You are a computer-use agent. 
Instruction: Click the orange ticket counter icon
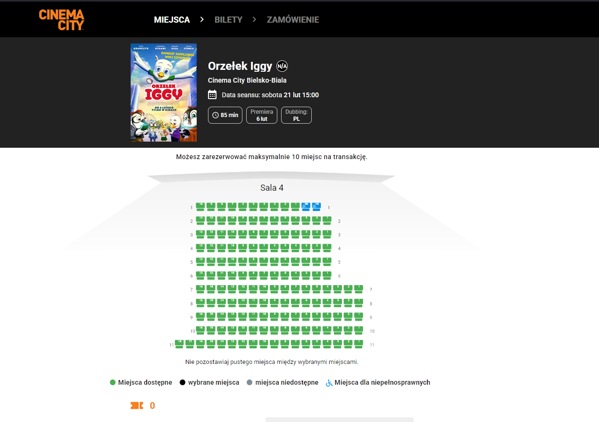coord(137,405)
